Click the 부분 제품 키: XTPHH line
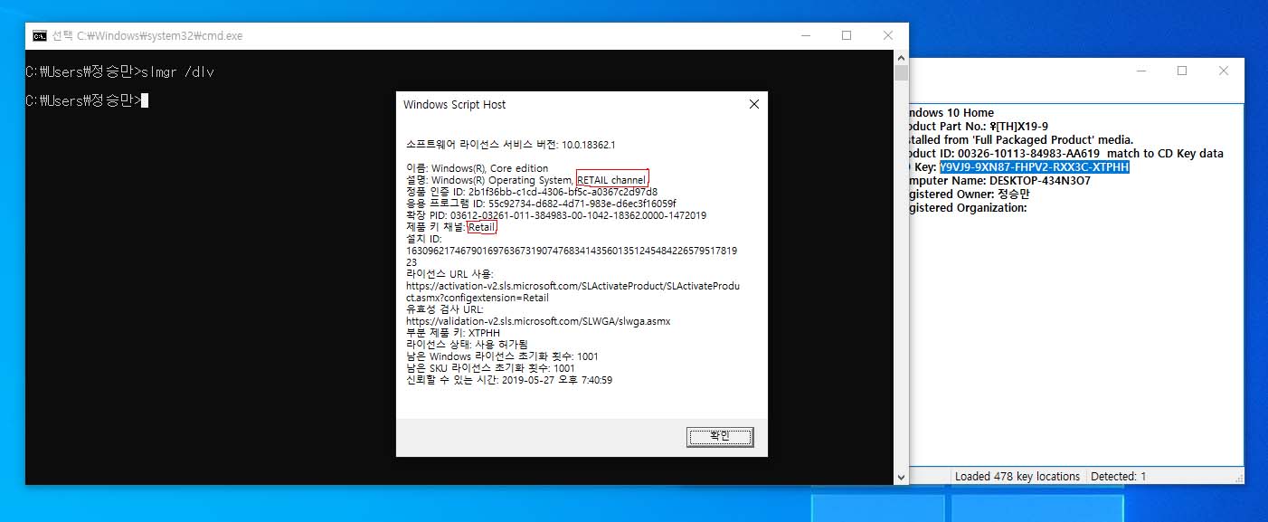 tap(453, 333)
